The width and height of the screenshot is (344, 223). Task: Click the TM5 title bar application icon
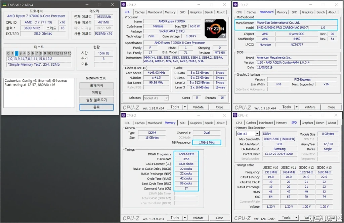tap(4, 5)
